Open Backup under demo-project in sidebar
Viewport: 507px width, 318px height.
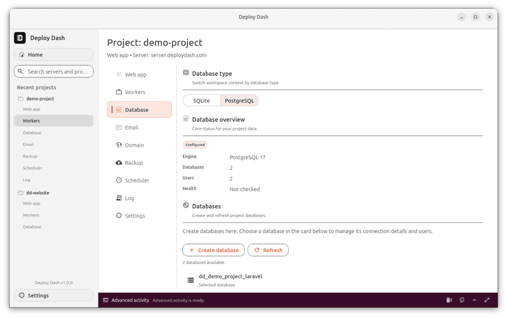click(54, 156)
